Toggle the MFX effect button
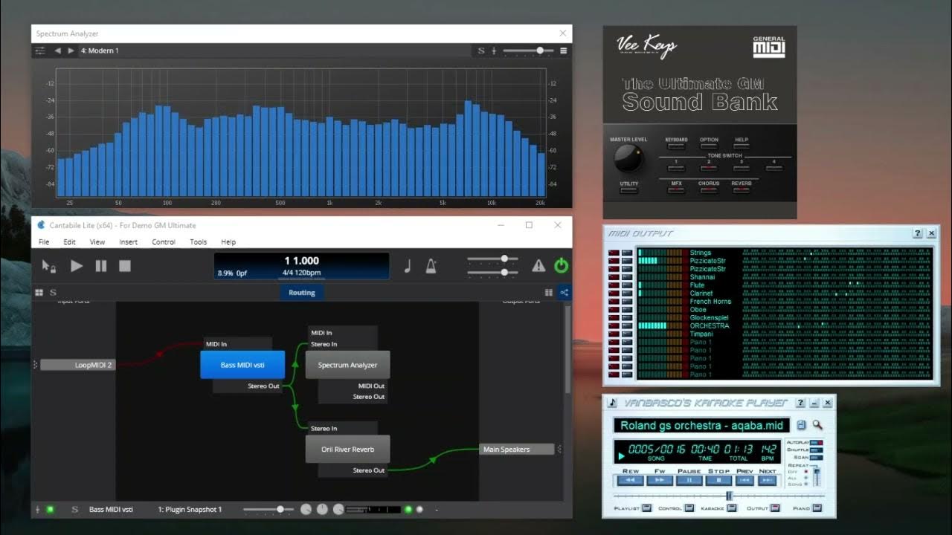952x535 pixels. 676,190
